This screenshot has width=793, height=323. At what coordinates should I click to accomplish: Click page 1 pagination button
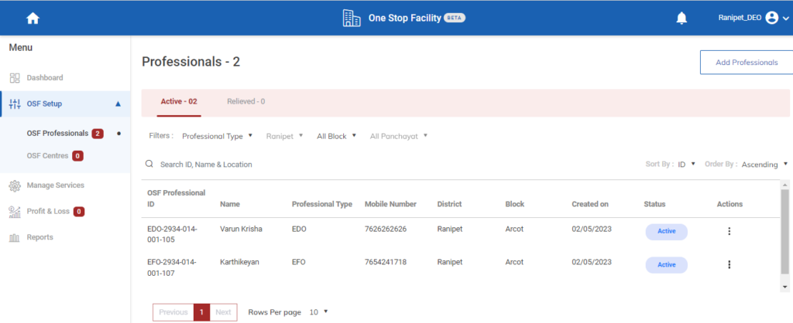pos(201,312)
